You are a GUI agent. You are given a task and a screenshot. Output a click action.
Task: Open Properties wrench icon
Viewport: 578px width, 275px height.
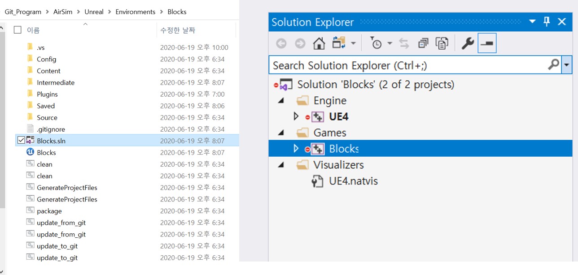(x=468, y=43)
